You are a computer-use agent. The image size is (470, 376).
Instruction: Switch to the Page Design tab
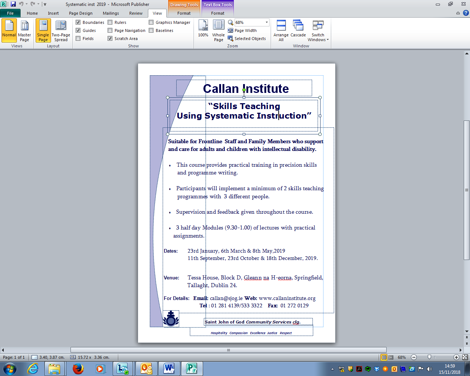(x=81, y=13)
